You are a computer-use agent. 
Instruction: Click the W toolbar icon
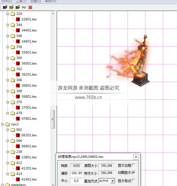coord(24,7)
